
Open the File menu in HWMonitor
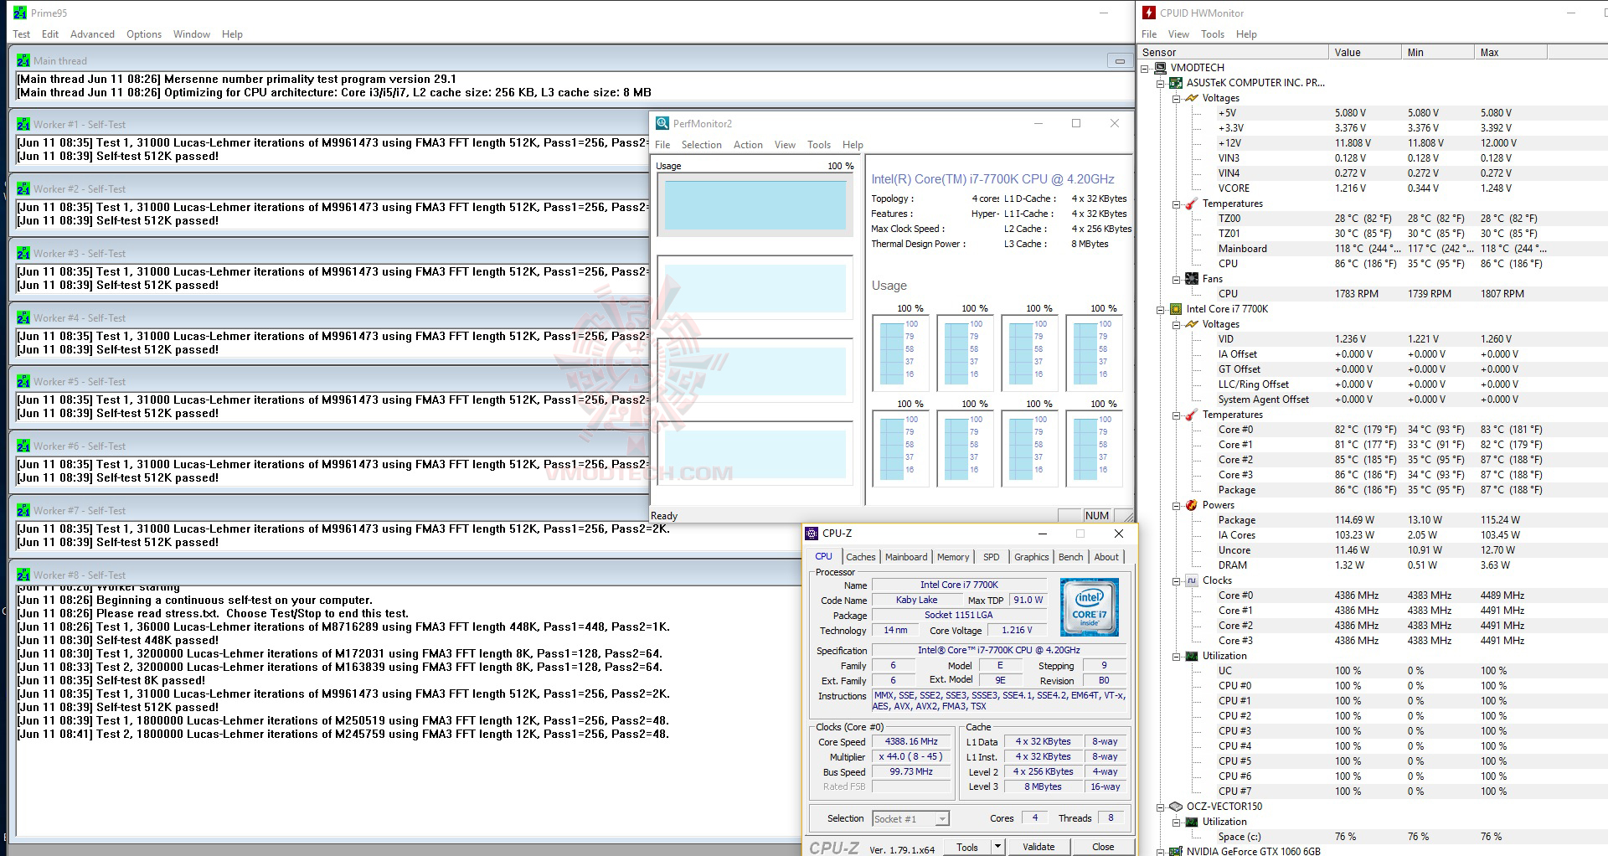1149,34
